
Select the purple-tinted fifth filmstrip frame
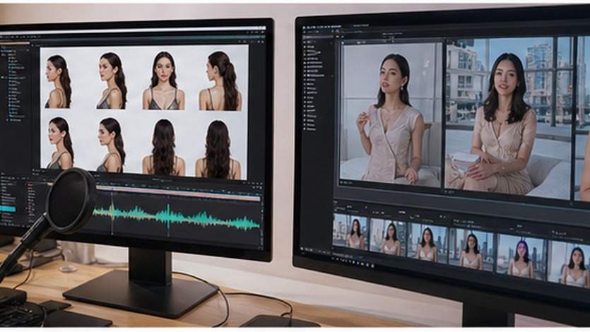520,257
